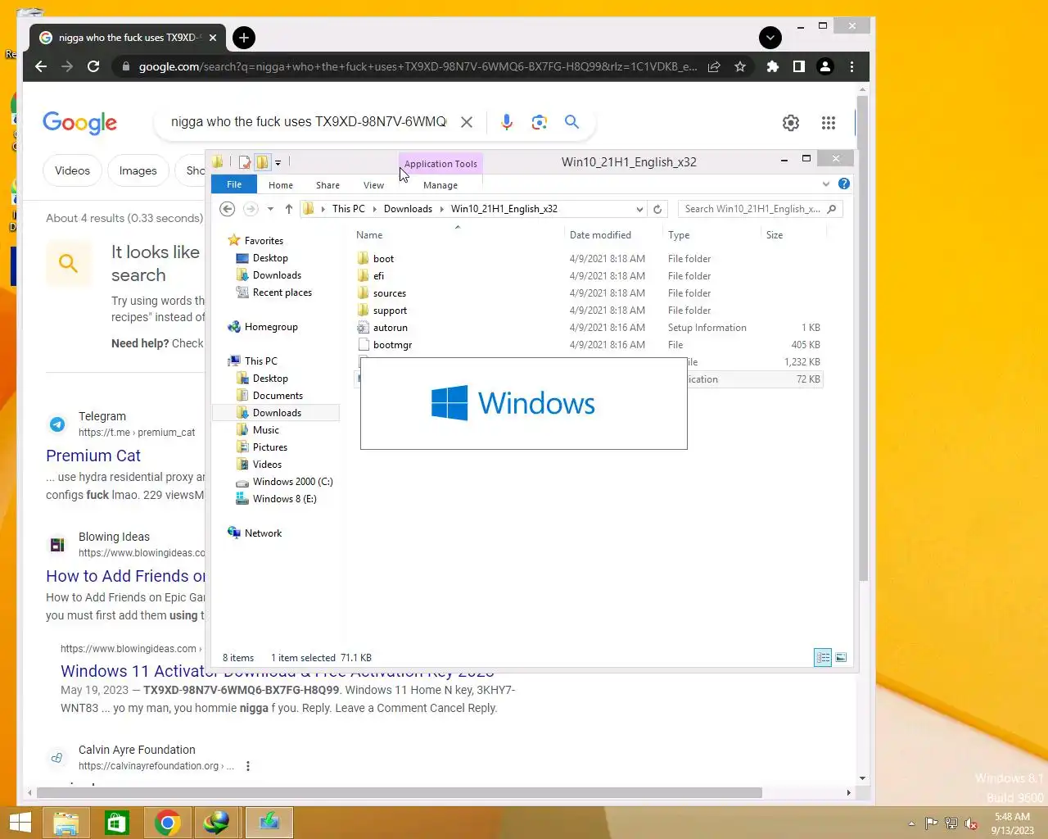The width and height of the screenshot is (1048, 839).
Task: Click the Chrome vertical scrollbar
Action: tap(862, 339)
